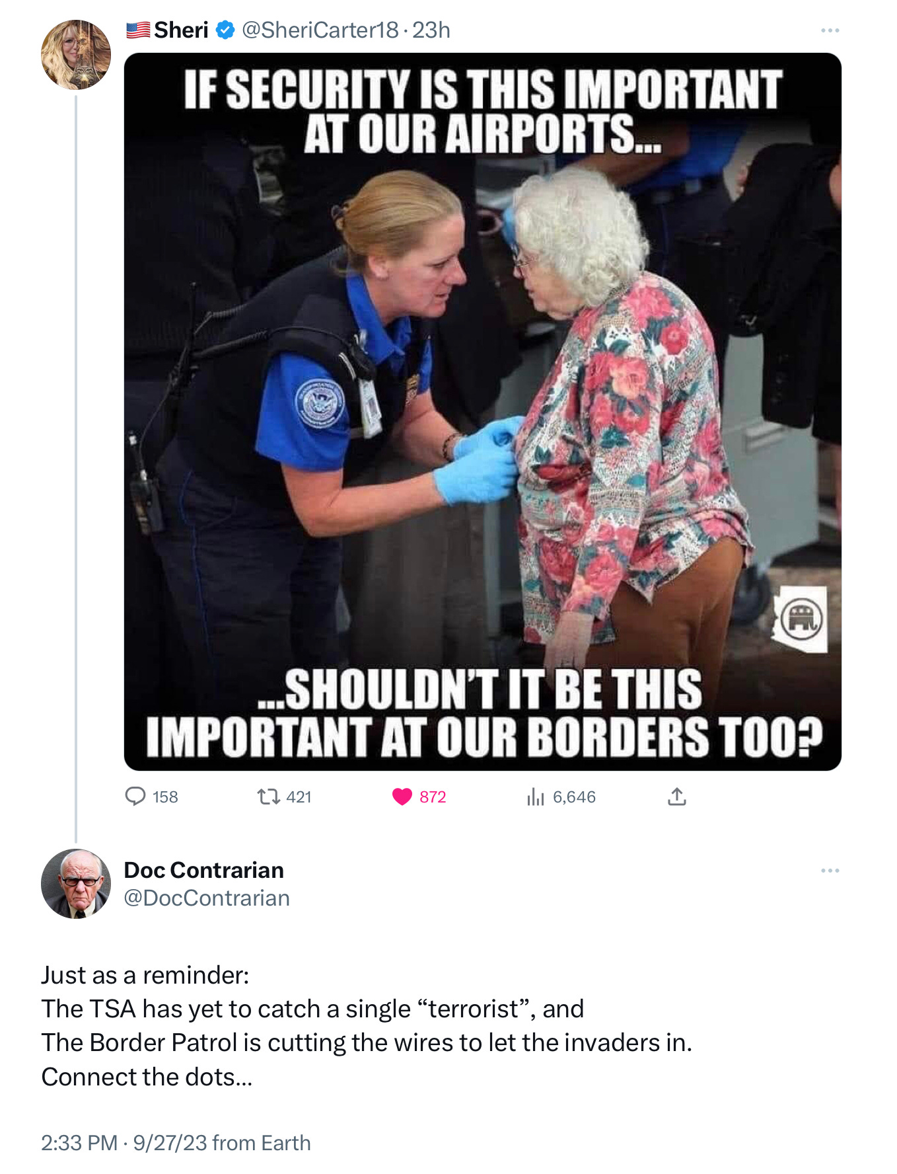Open Sheri's profile picture
The width and height of the screenshot is (897, 1174).
pos(76,54)
